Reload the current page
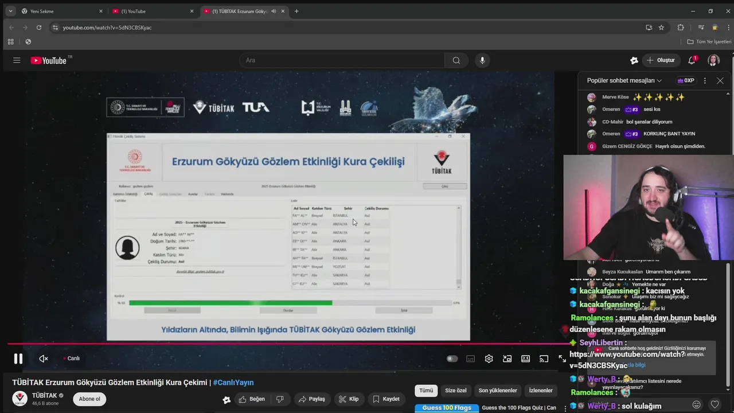The image size is (734, 413). click(39, 27)
